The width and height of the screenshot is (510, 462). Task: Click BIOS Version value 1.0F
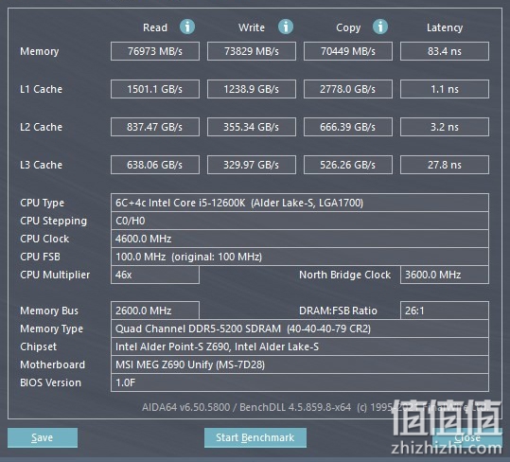[300, 382]
